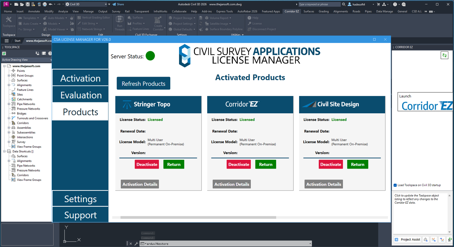This screenshot has width=454, height=247.
Task: Deactivate the Stringer Topo license
Action: click(x=147, y=164)
